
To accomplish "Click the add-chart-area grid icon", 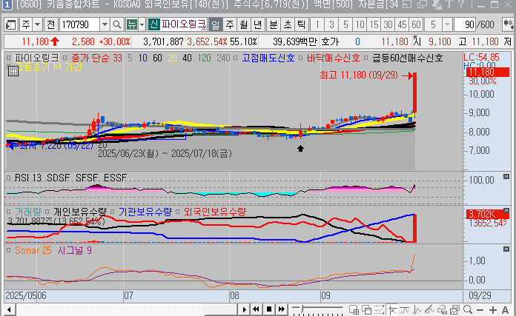I will click(x=354, y=309).
